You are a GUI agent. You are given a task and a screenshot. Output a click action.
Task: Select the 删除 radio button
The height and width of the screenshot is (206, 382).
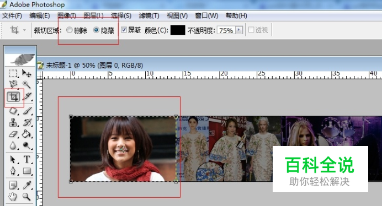[x=70, y=30]
